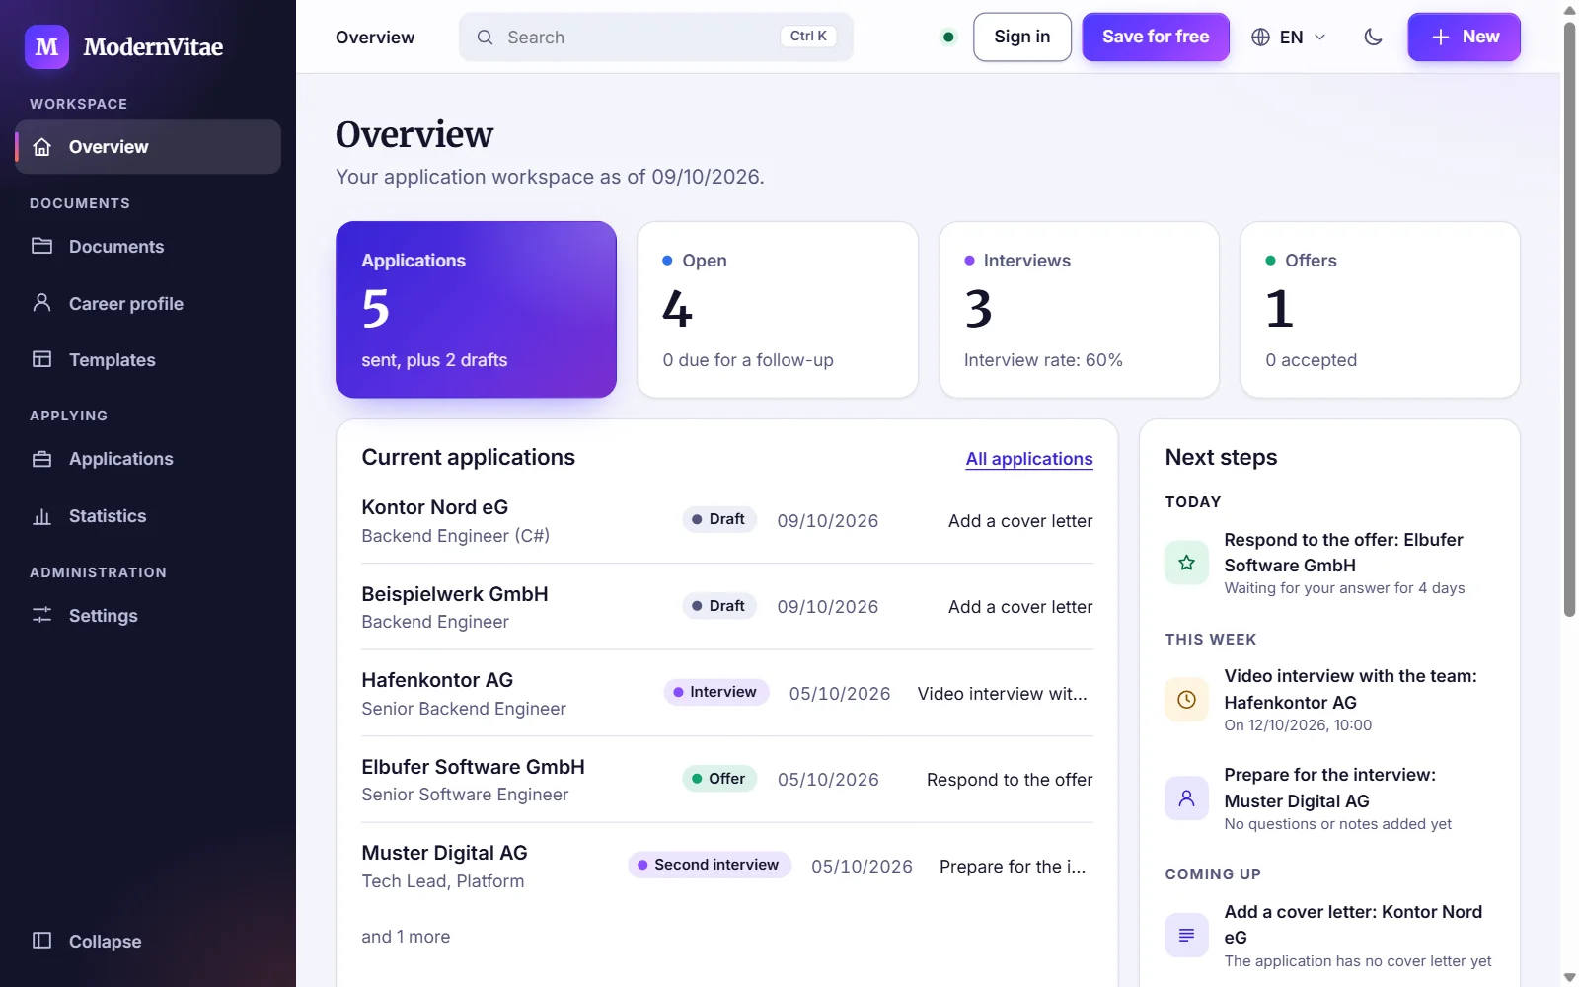Screen dimensions: 1579x987
Task: Open the Hafenkontor AG application row
Action: pyautogui.click(x=727, y=694)
